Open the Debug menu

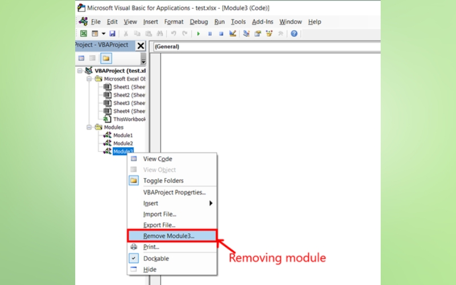[199, 22]
